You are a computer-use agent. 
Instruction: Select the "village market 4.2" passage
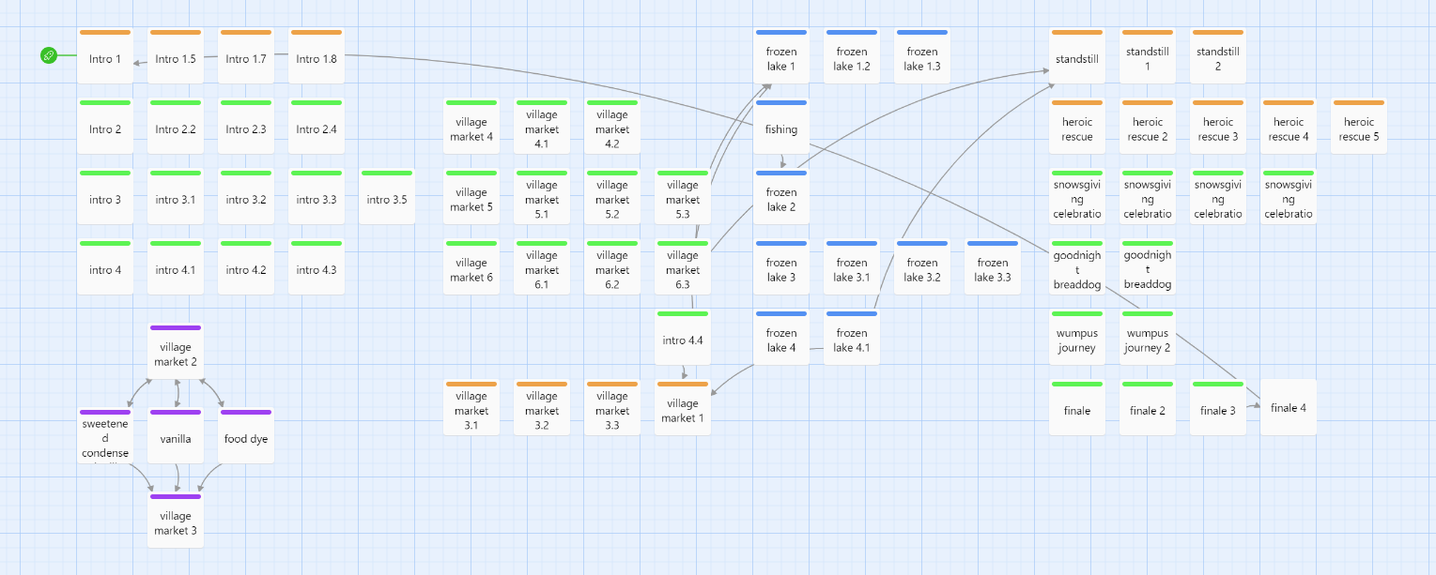[612, 127]
